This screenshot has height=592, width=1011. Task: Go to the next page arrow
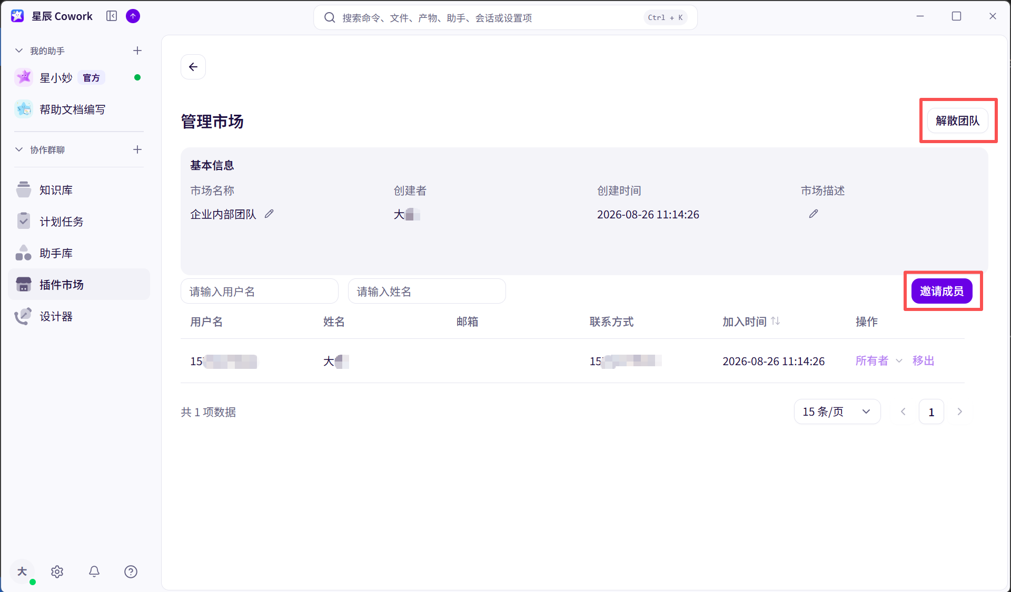pos(960,412)
